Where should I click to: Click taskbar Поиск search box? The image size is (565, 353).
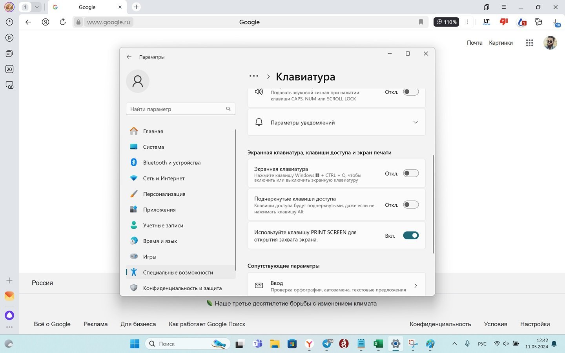coord(188,344)
